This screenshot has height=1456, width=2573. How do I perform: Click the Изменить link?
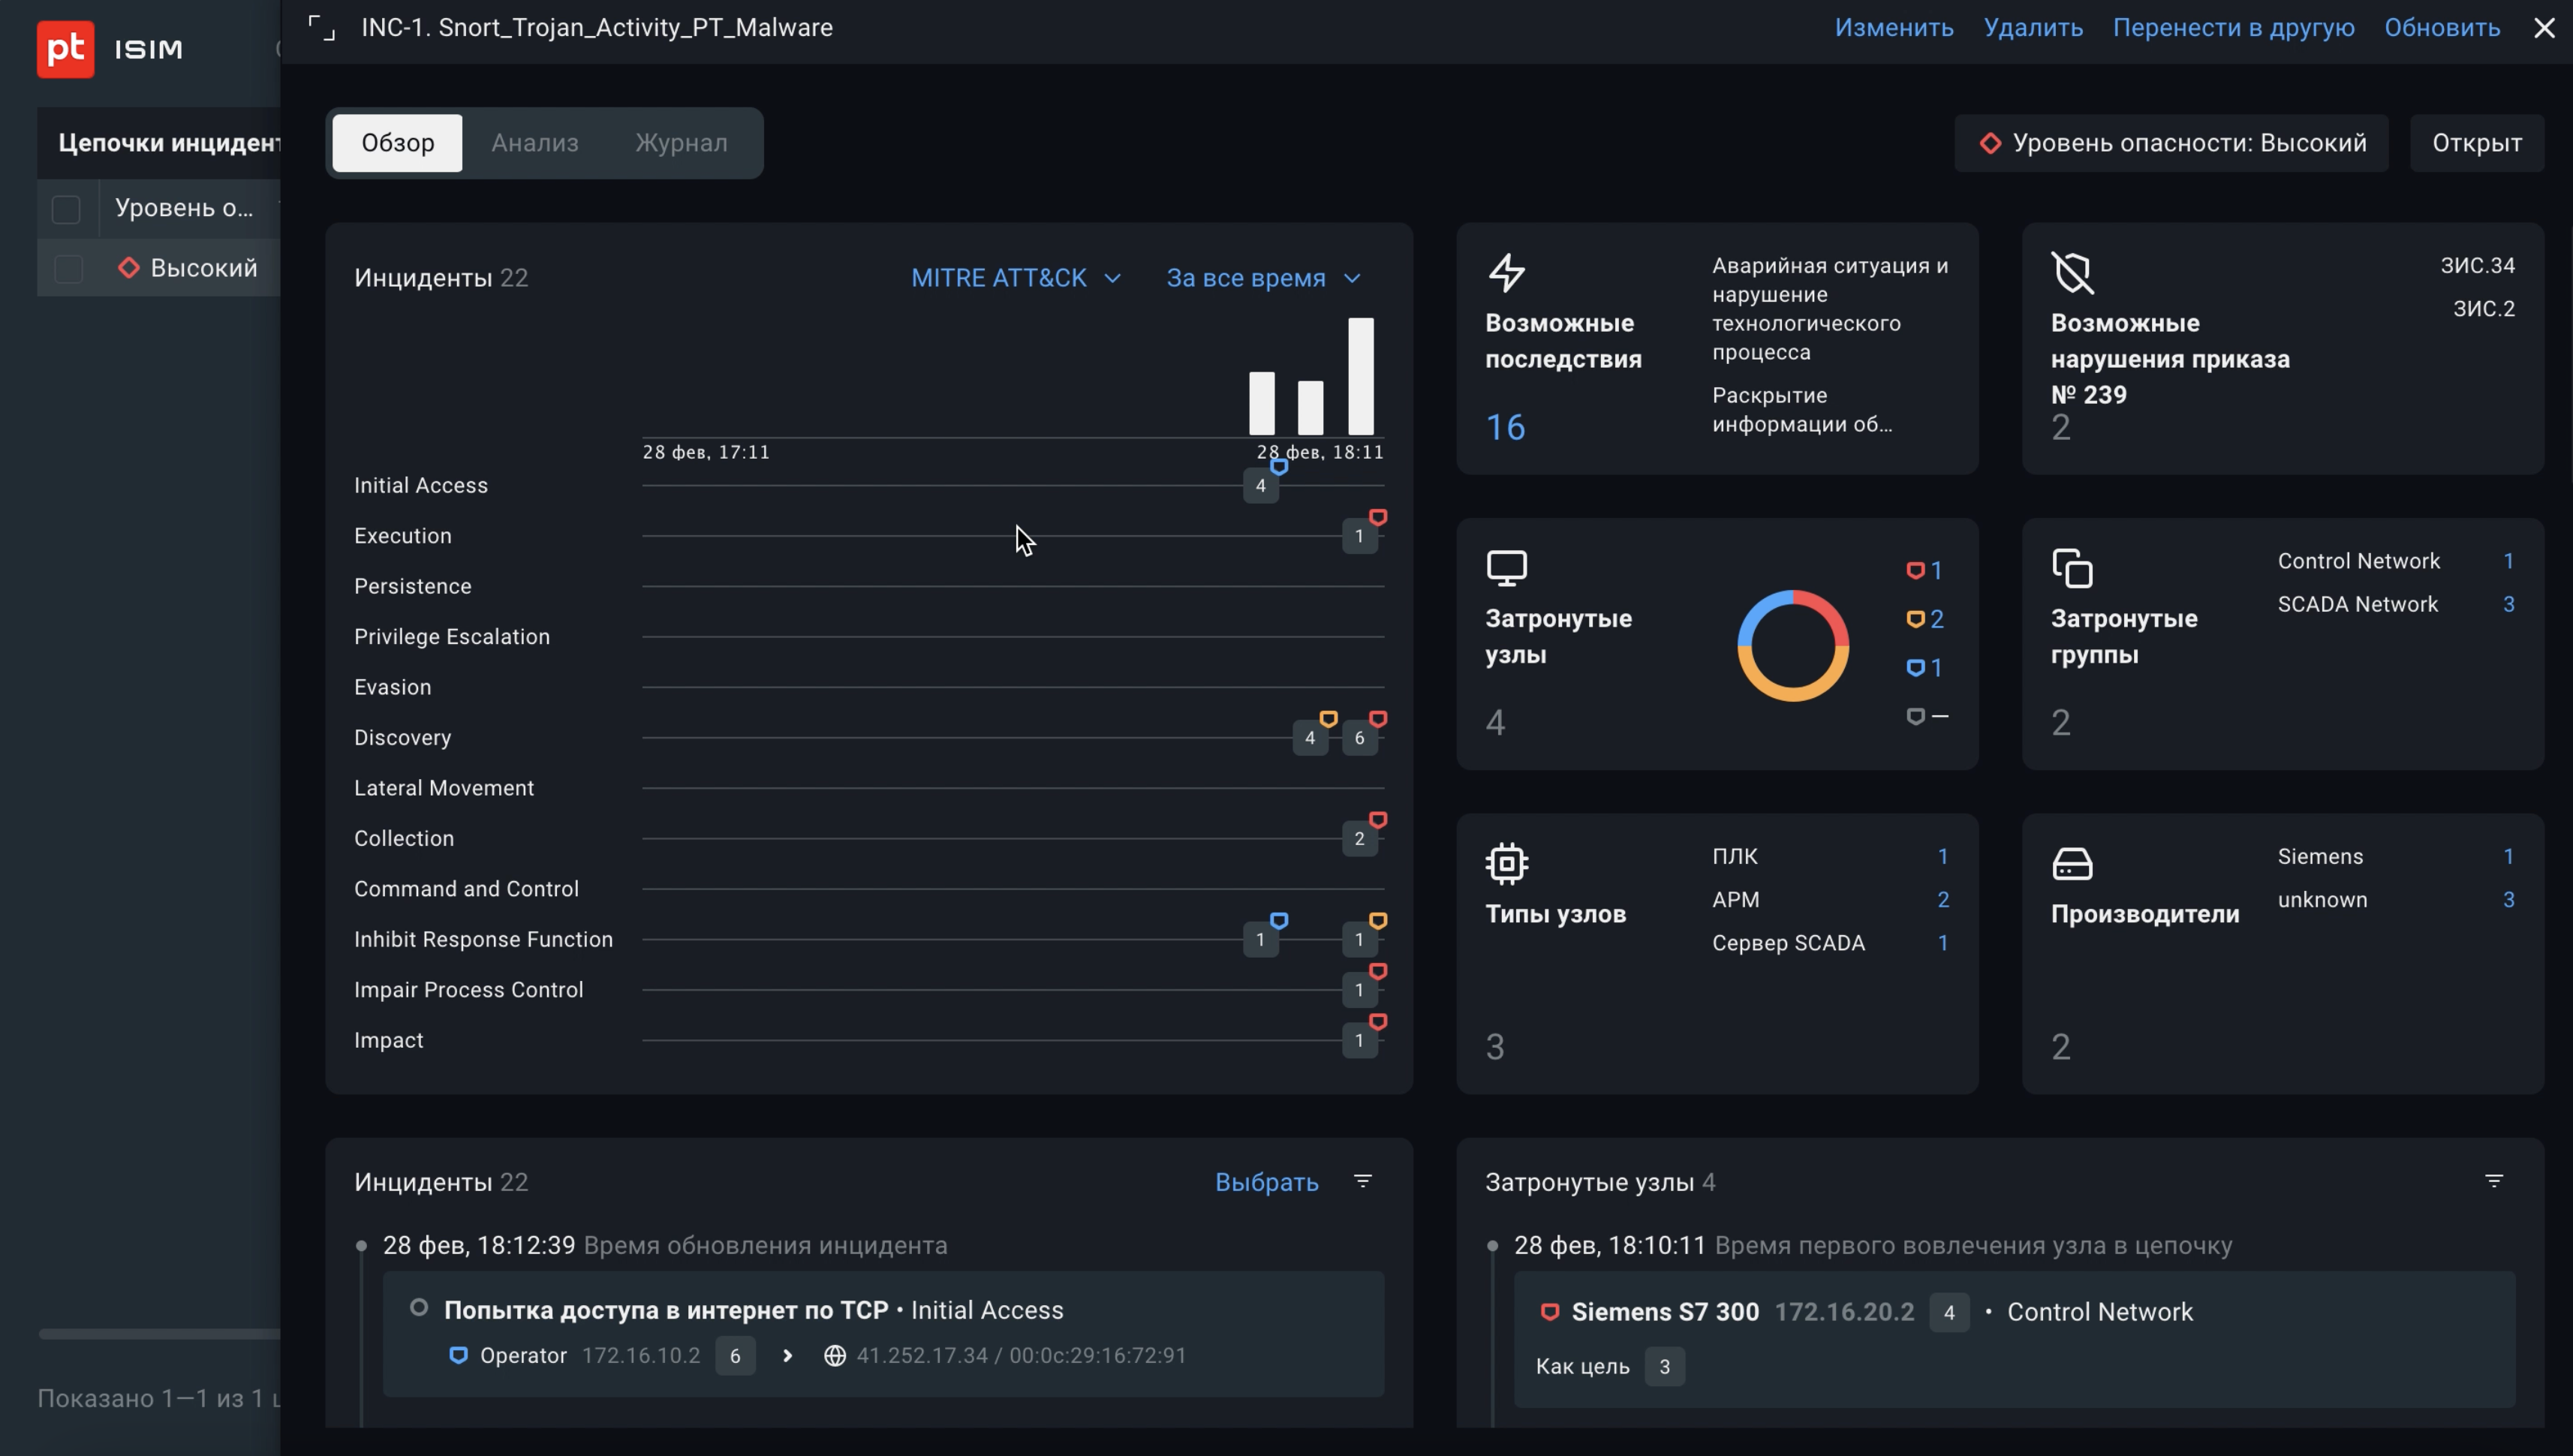[x=1893, y=28]
